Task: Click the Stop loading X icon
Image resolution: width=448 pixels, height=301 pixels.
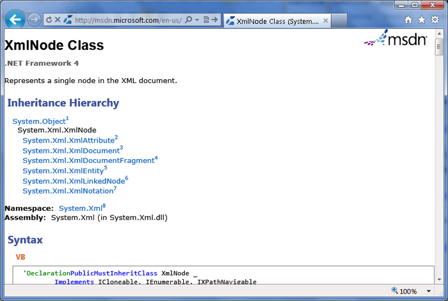Action: tap(58, 20)
